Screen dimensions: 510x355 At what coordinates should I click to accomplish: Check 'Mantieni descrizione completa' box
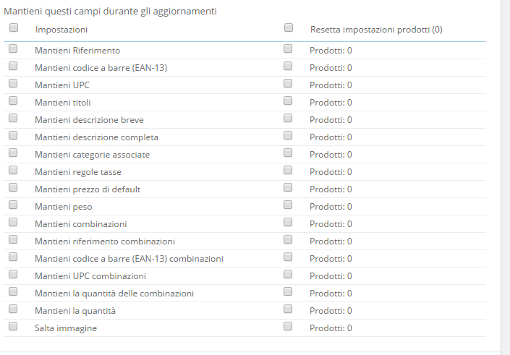pyautogui.click(x=13, y=136)
